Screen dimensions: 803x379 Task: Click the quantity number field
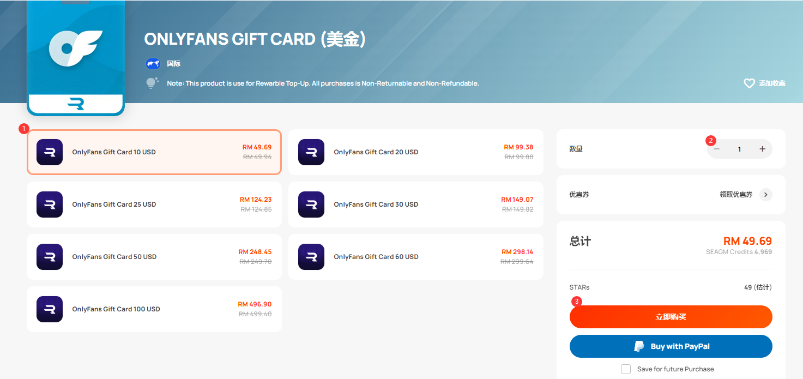click(x=739, y=149)
